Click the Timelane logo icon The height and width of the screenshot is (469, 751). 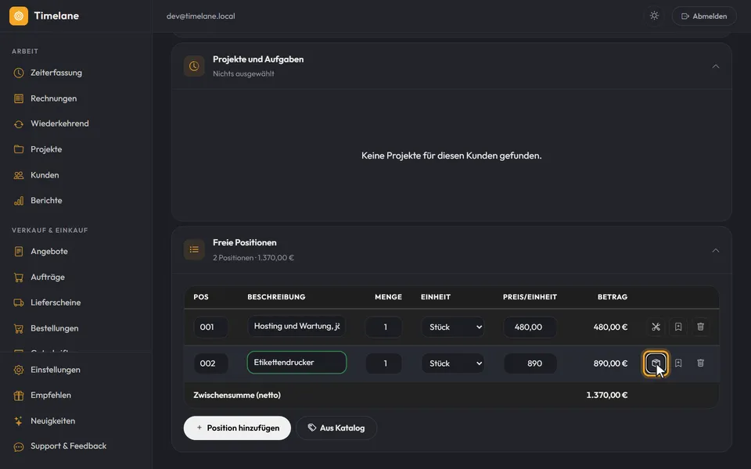(x=19, y=16)
